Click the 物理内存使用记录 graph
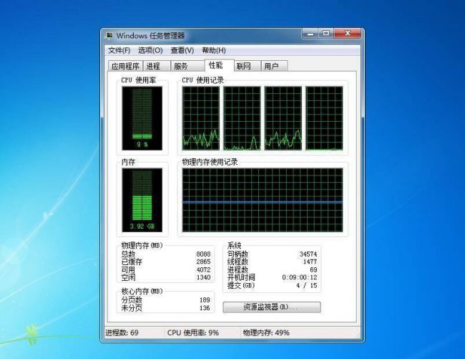 pyautogui.click(x=263, y=200)
